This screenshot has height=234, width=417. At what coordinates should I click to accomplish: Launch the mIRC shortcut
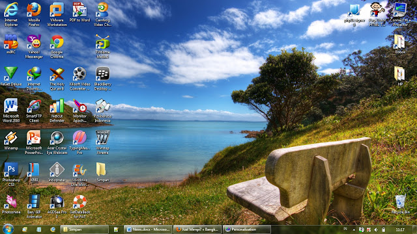point(11,44)
